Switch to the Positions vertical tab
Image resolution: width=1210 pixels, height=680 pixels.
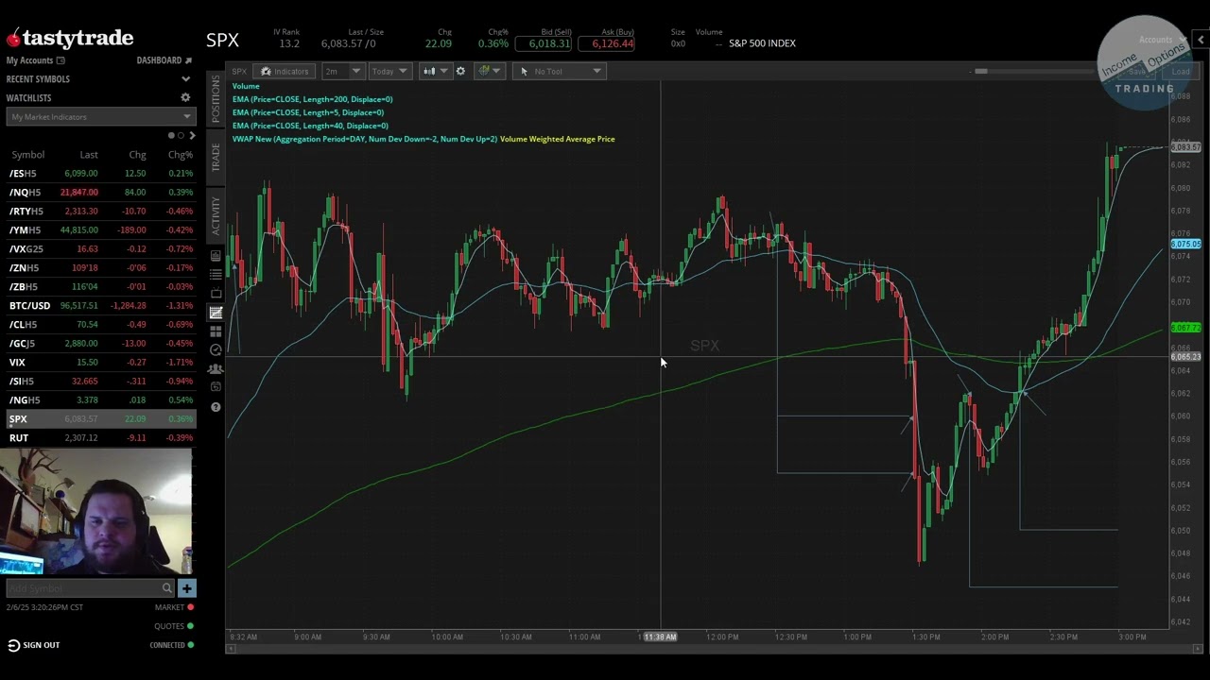click(x=216, y=97)
